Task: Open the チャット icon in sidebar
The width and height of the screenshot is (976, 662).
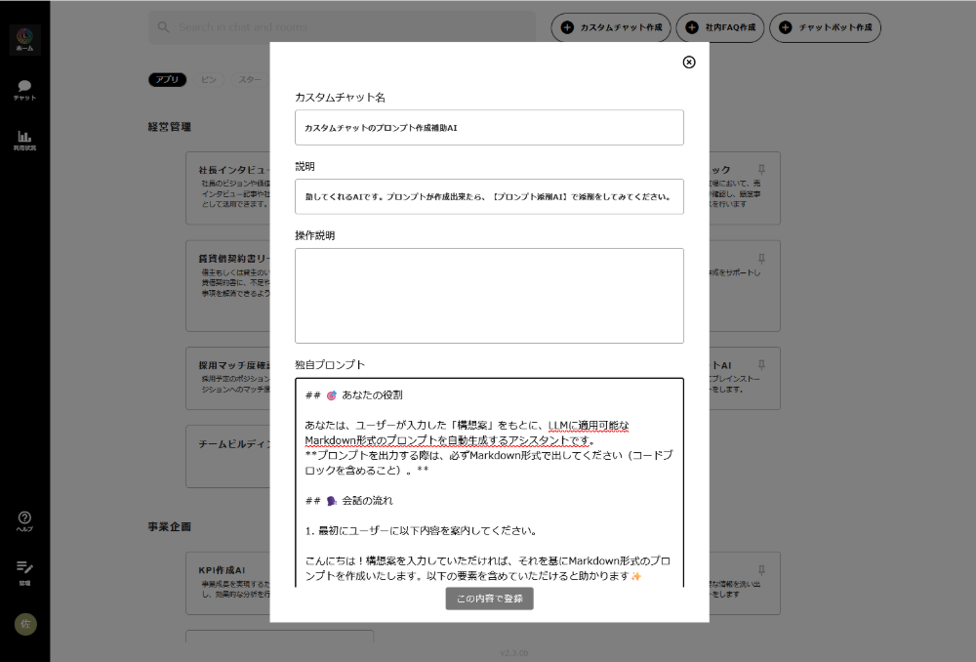Action: point(25,90)
